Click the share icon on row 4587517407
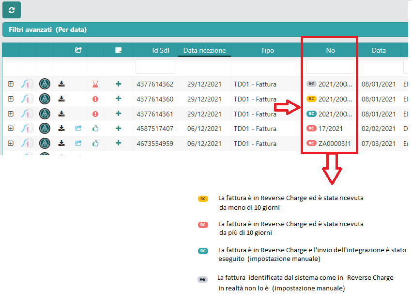The width and height of the screenshot is (412, 302). pos(78,128)
